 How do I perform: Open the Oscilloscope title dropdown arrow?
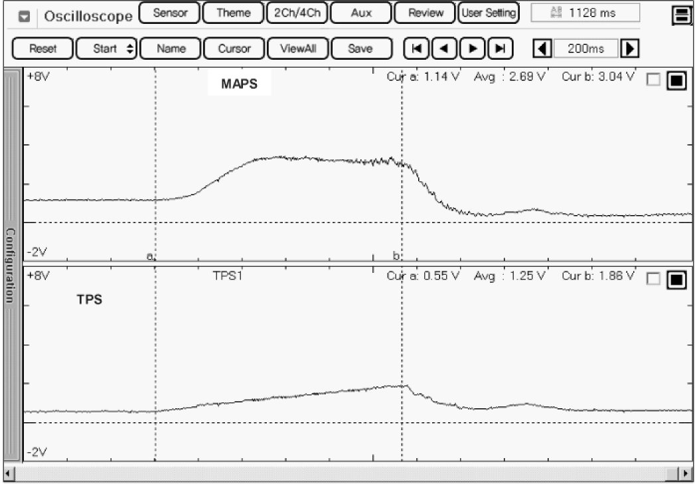coord(25,16)
